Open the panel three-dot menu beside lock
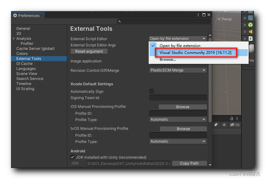 tap(237, 118)
